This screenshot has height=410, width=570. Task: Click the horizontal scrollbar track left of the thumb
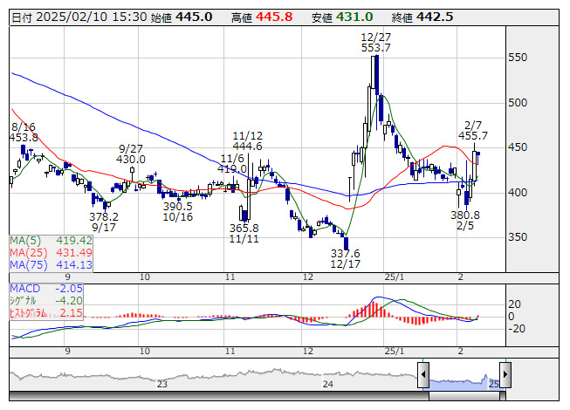219,395
